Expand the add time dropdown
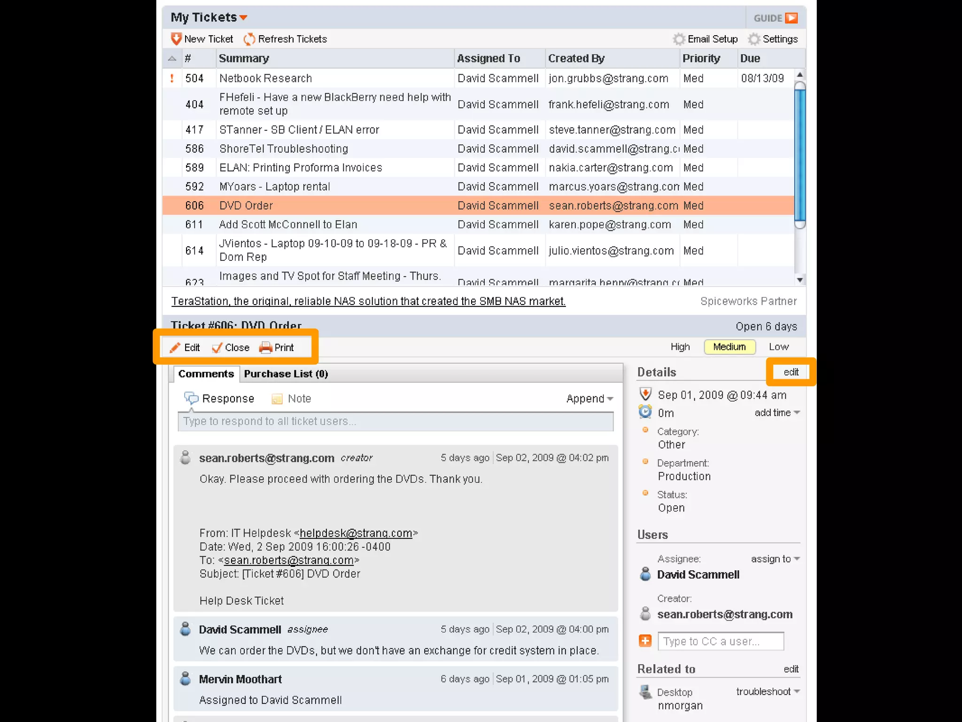The image size is (962, 722). (x=777, y=413)
